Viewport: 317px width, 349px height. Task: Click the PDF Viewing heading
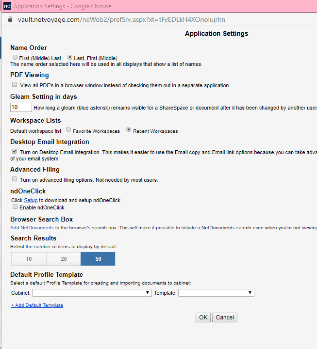click(30, 75)
